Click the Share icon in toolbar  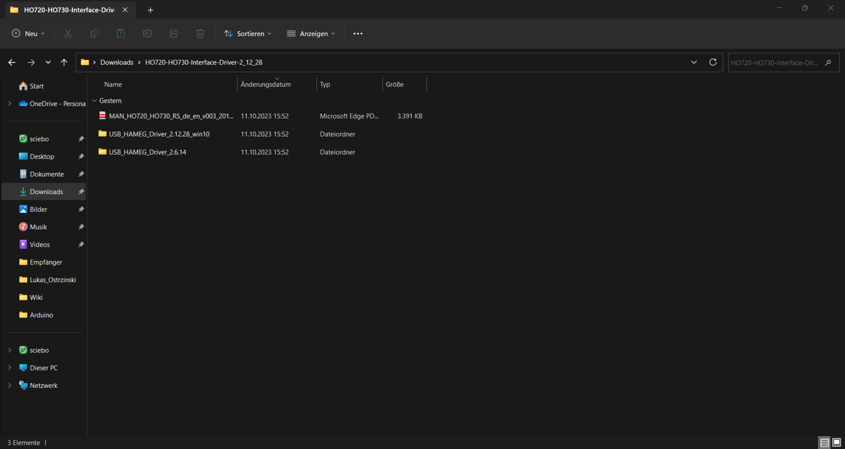[174, 34]
